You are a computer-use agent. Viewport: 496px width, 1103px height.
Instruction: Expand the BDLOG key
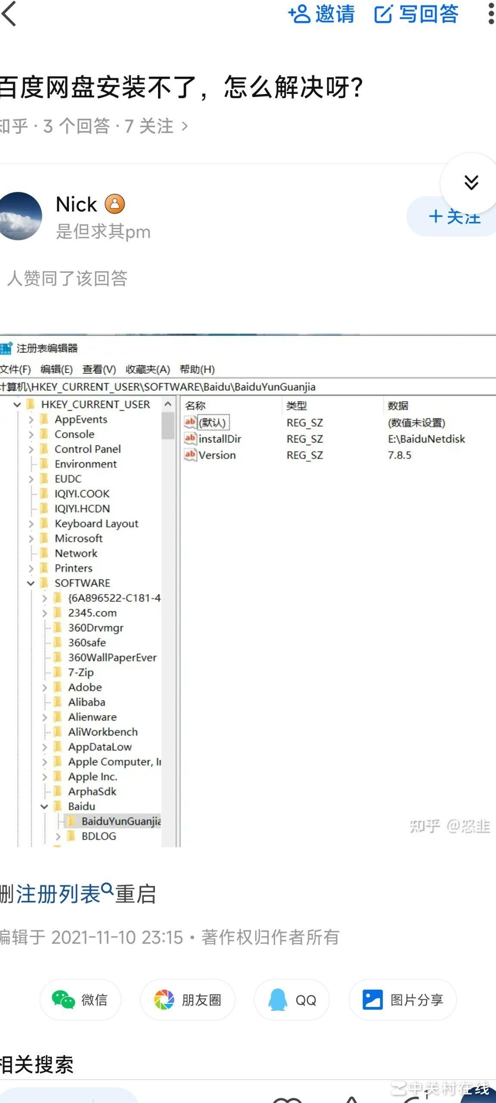click(x=58, y=836)
